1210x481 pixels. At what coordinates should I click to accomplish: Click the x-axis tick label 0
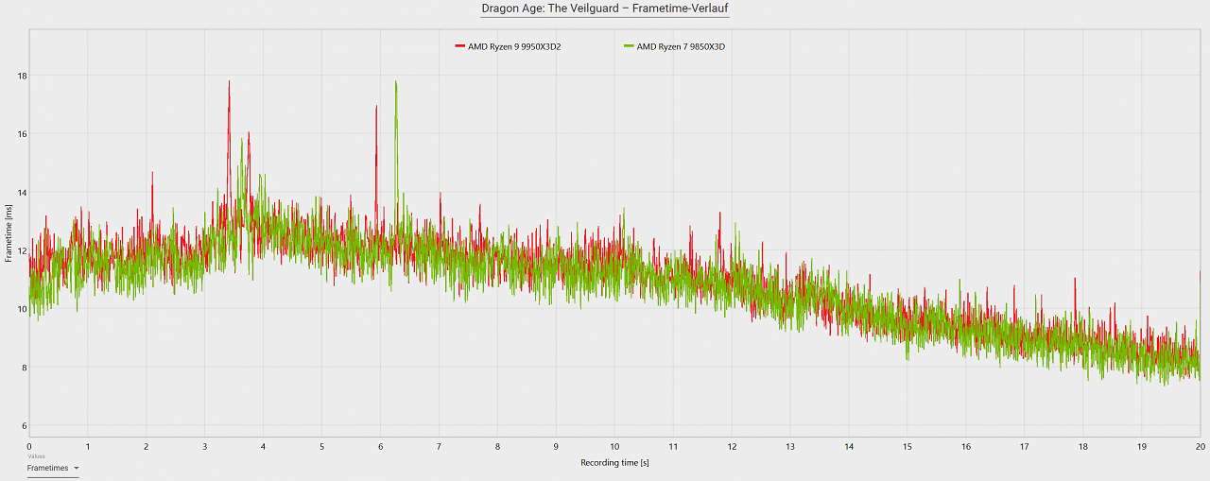[x=29, y=446]
